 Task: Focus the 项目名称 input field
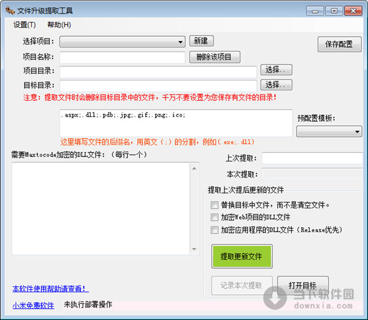pos(122,57)
